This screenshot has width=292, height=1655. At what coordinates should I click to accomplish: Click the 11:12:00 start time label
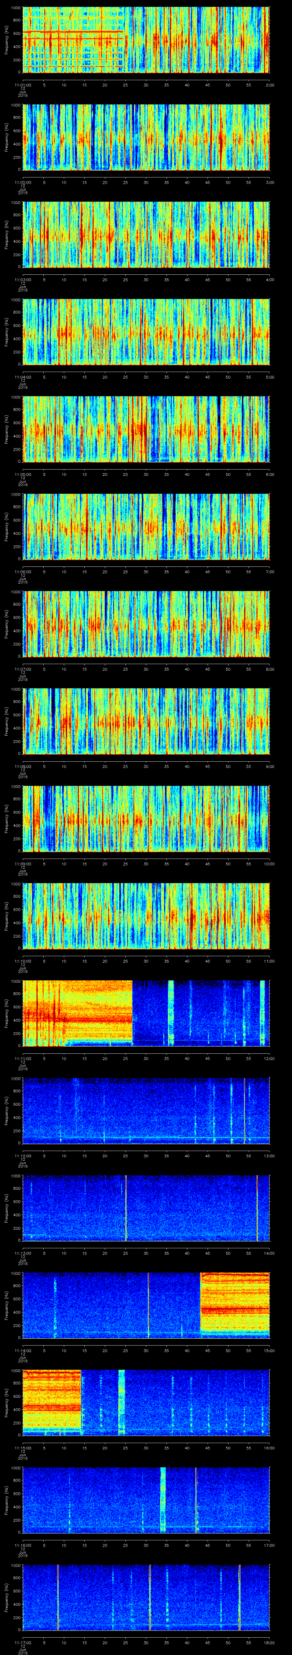click(23, 1156)
